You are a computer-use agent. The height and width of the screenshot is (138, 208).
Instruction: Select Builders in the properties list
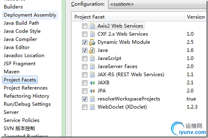click(13, 7)
